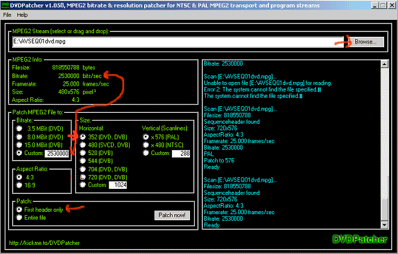This screenshot has height=254, width=398.
Task: Select horizontal size 352 (DVD, DVB)
Action: point(83,137)
